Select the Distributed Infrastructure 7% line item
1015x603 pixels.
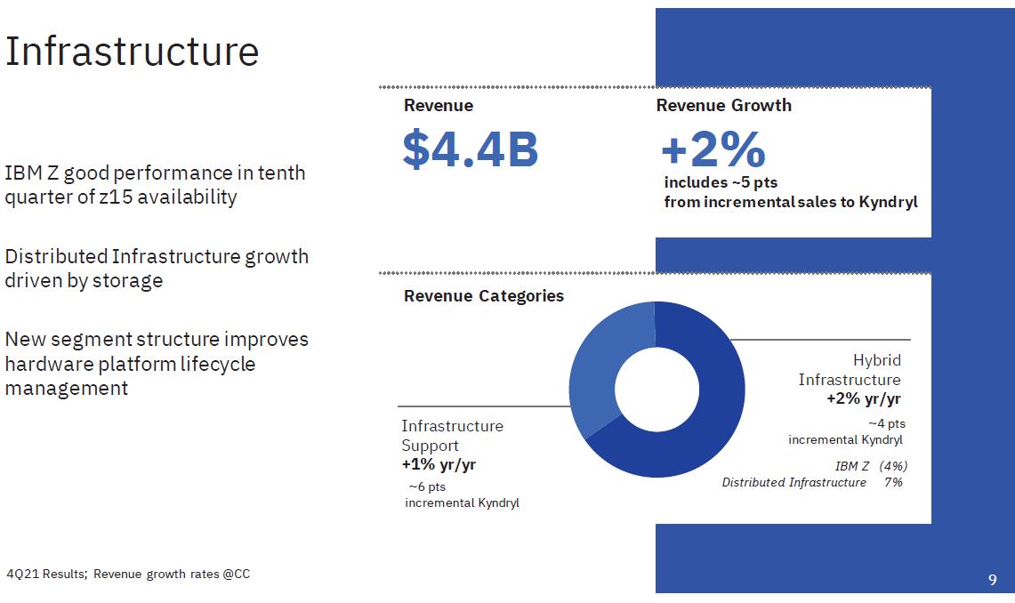tap(812, 482)
